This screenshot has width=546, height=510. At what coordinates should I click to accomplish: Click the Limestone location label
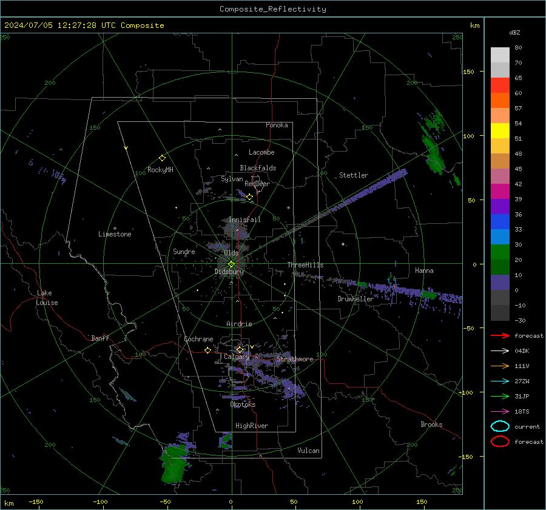[115, 234]
